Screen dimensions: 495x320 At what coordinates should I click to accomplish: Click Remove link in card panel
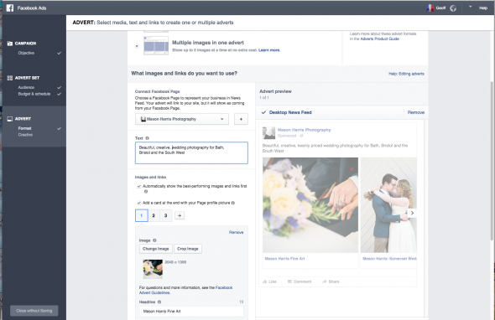[x=236, y=232]
